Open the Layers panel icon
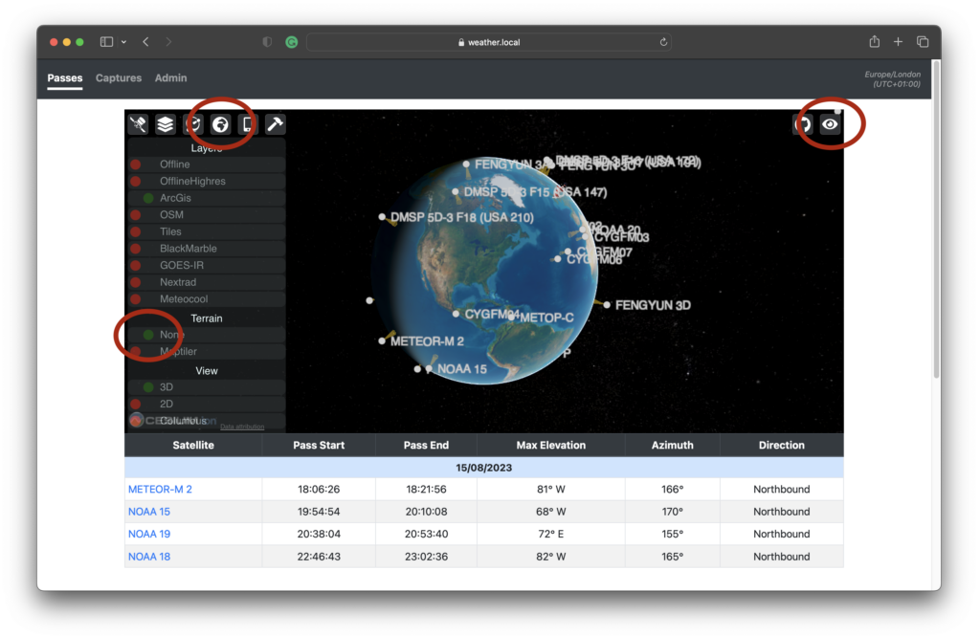The height and width of the screenshot is (636, 980). [165, 123]
